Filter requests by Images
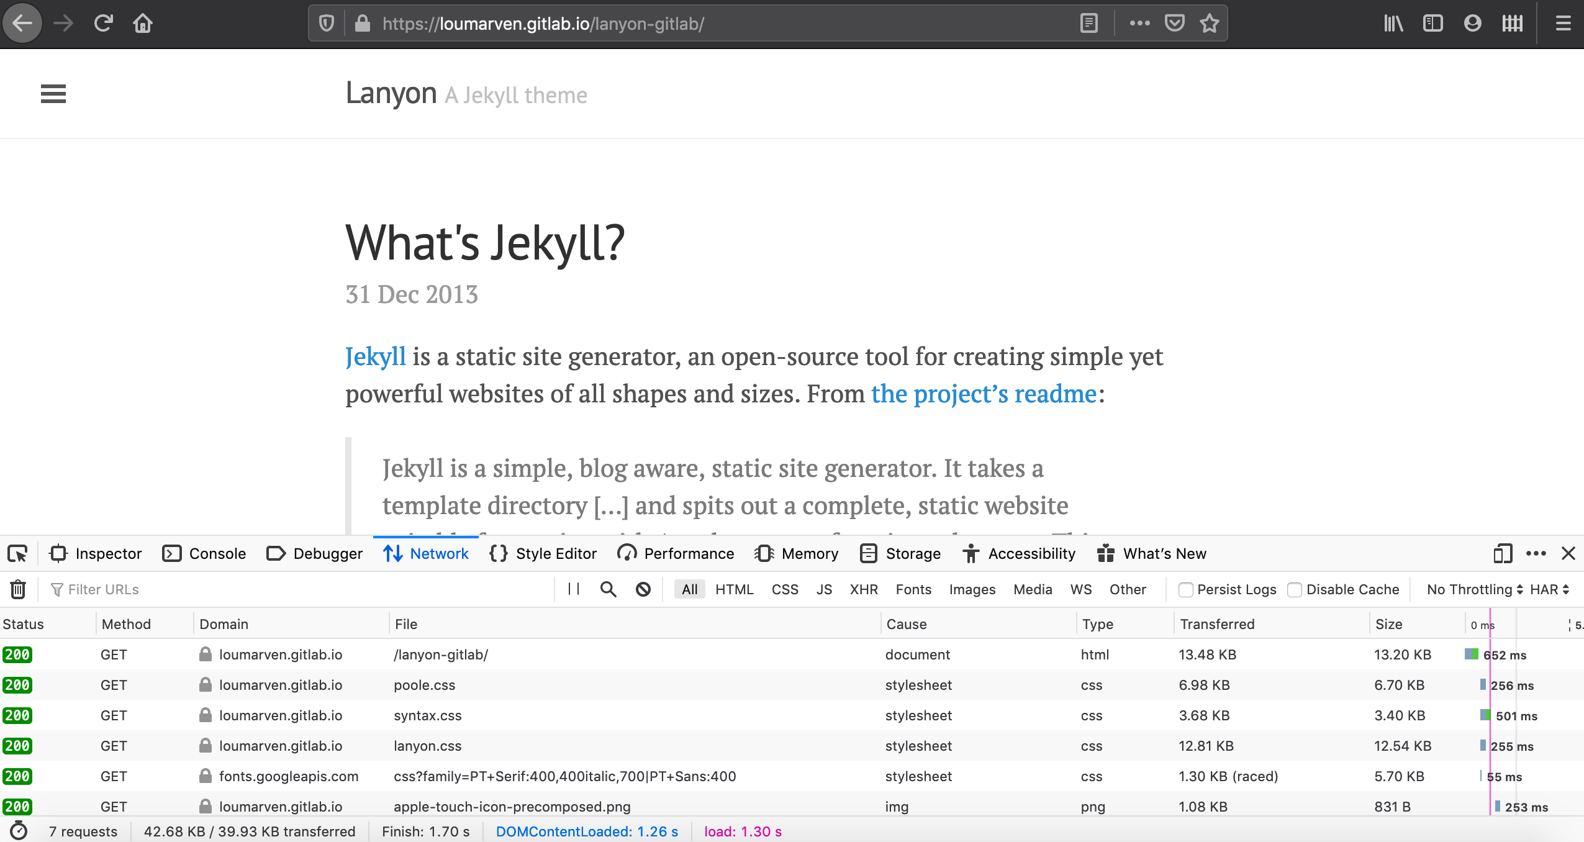 (x=972, y=589)
